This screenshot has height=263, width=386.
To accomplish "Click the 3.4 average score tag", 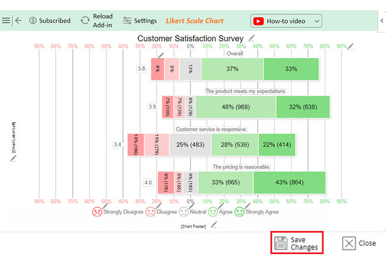I will click(x=118, y=145).
